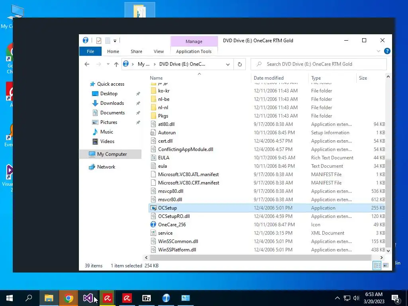Open Documents in navigation pane
Viewport: 408px width, 306px height.
click(x=112, y=113)
